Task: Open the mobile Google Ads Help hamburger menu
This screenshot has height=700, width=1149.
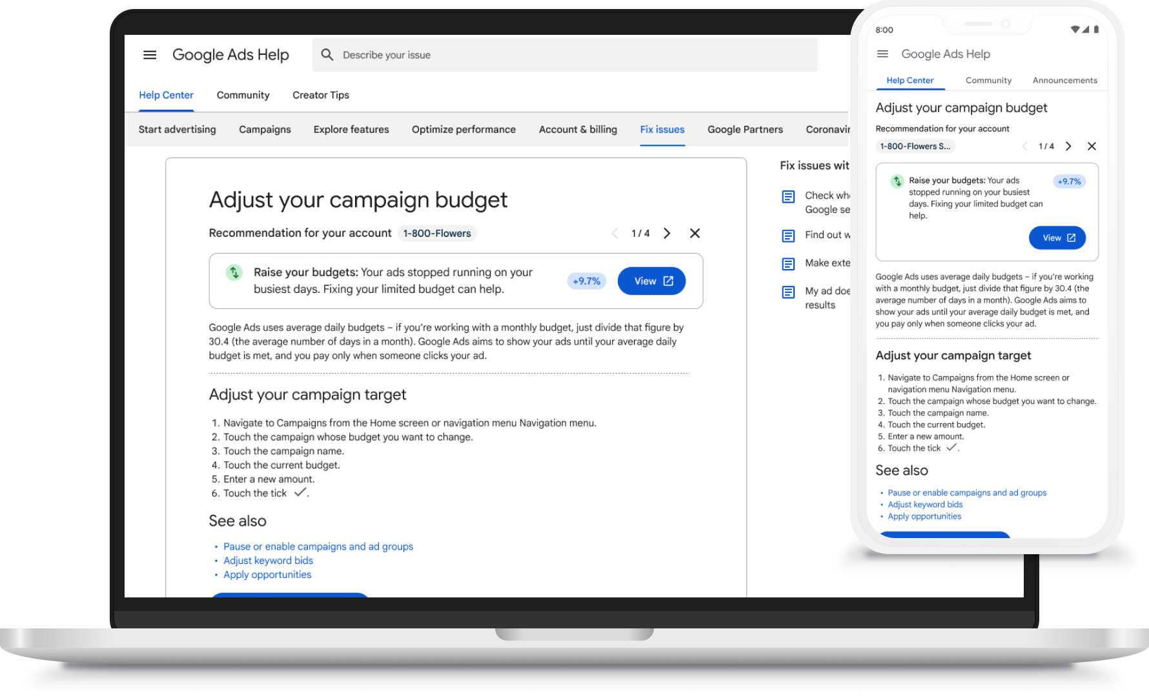Action: coord(882,54)
